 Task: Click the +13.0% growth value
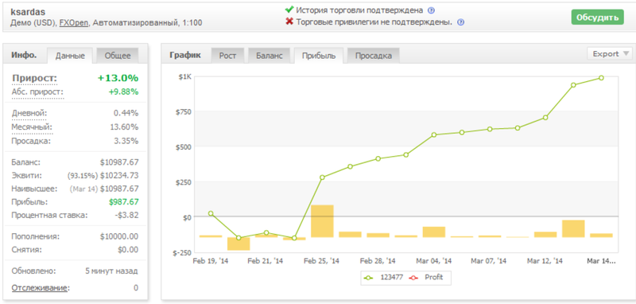tap(118, 78)
